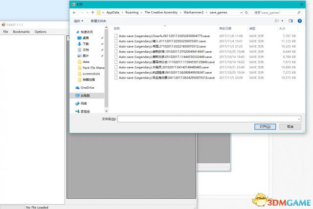Screen dimensions: 313x209
Task: Select the Dwarfs.06112017 save file
Action: 164,36
